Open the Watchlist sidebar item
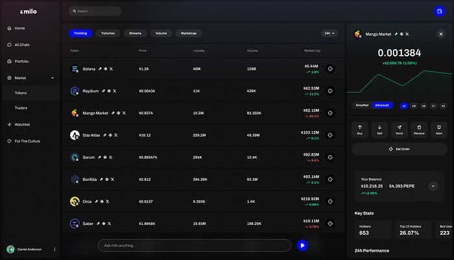The image size is (454, 260). point(25,124)
